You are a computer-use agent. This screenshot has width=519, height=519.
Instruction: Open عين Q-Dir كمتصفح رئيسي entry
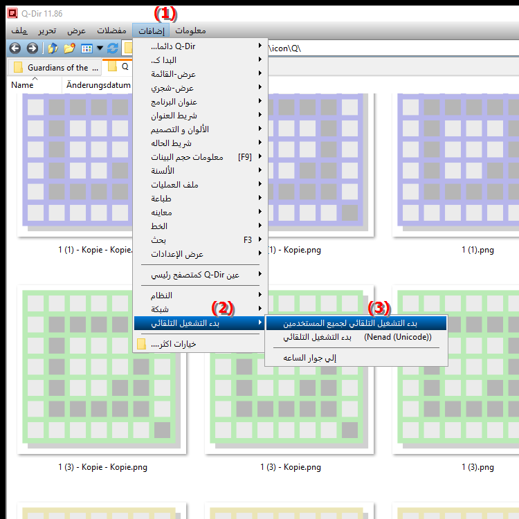click(x=199, y=275)
